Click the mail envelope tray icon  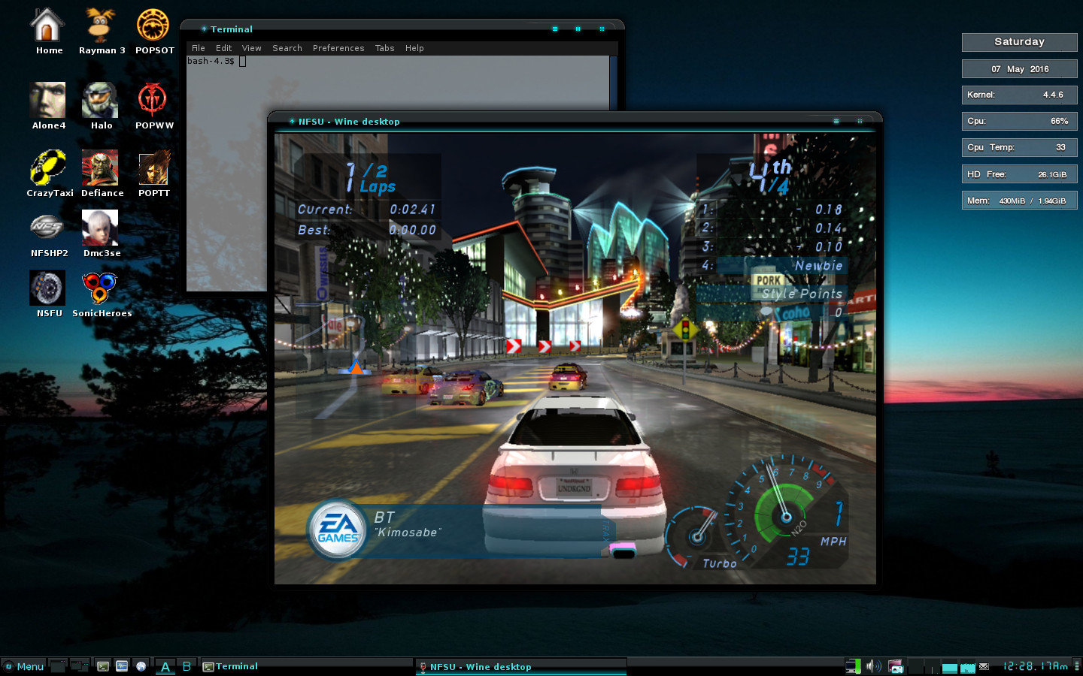(x=984, y=666)
